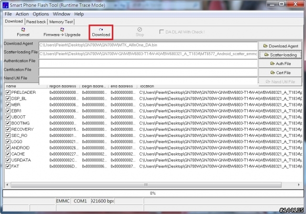The height and width of the screenshot is (214, 306).
Task: Switch to the Download tab
Action: [x=14, y=21]
